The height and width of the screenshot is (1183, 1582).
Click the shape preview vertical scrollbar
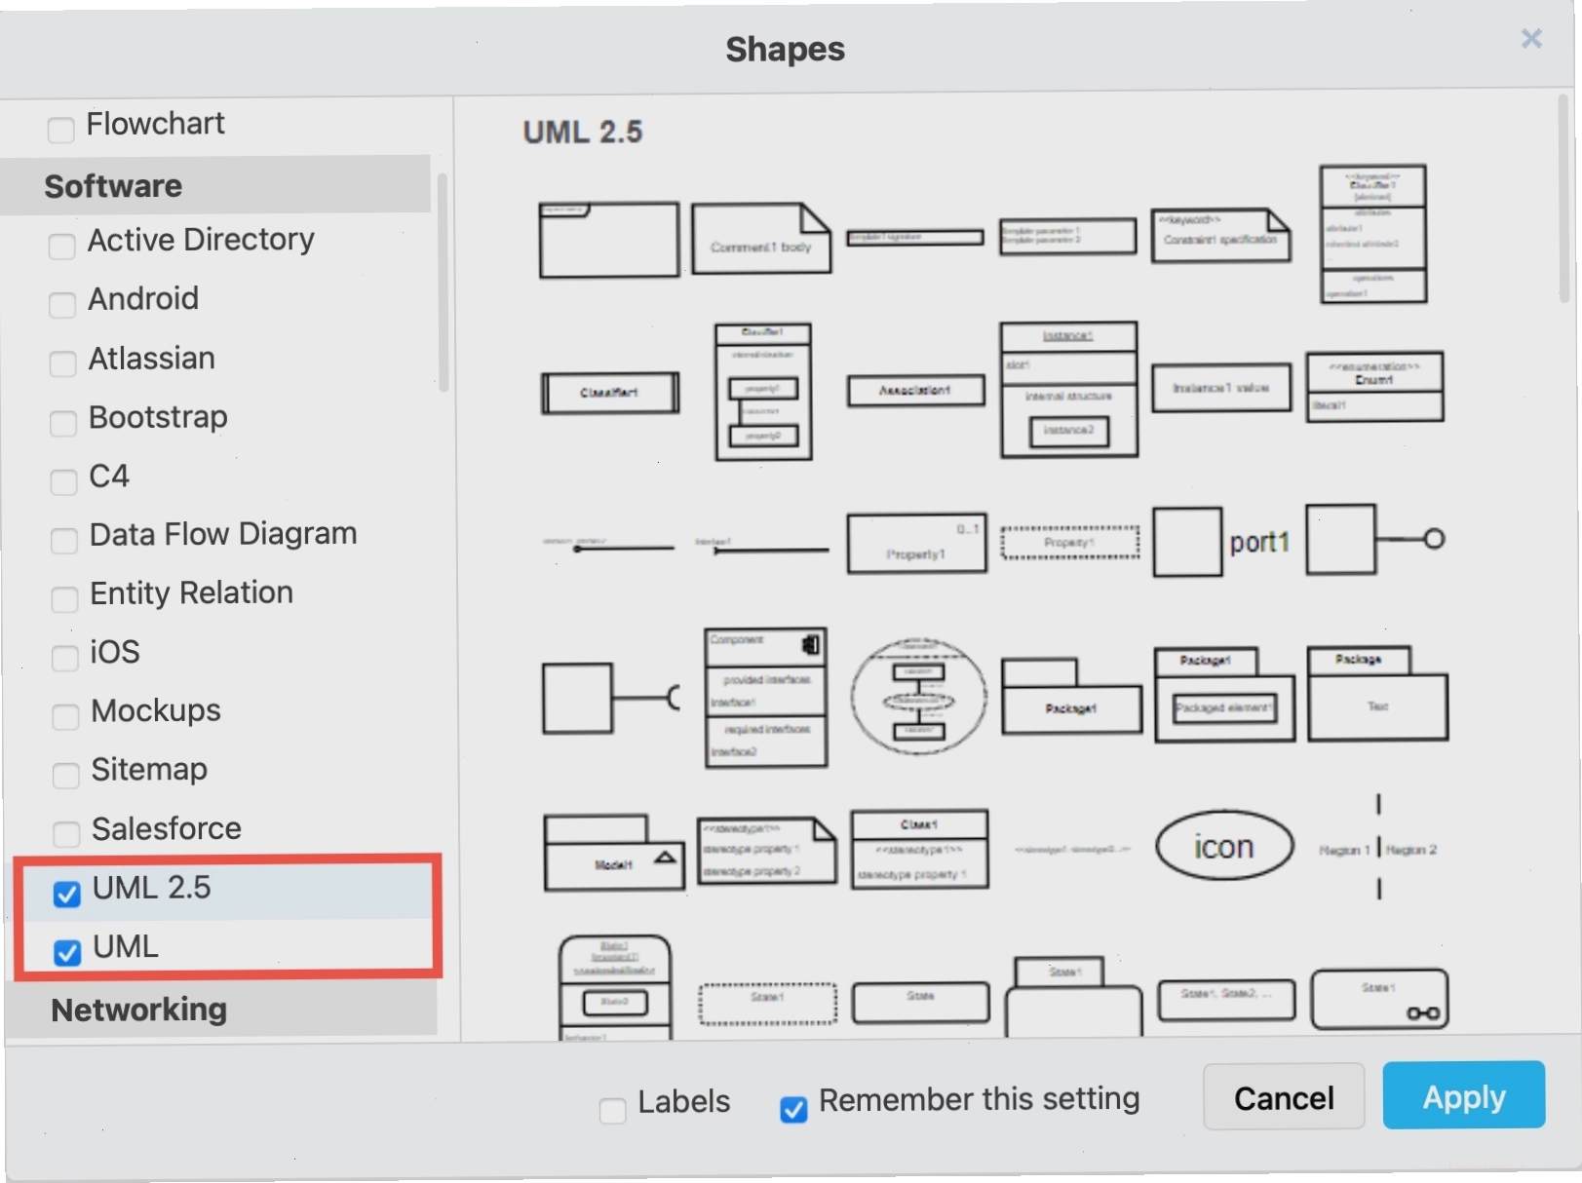pyautogui.click(x=1564, y=200)
